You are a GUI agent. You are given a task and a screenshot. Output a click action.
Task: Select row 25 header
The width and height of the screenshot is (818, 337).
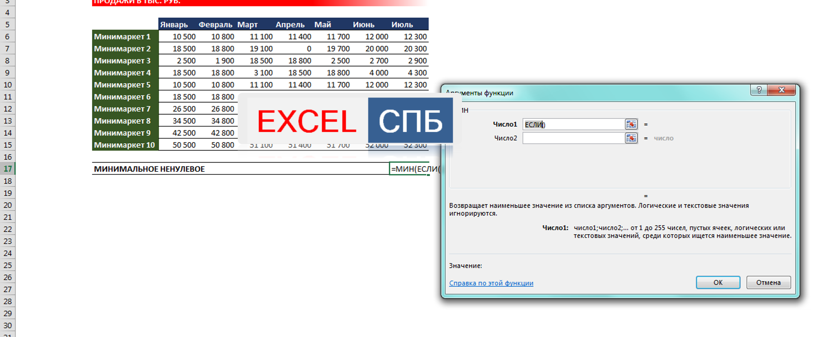tap(8, 265)
